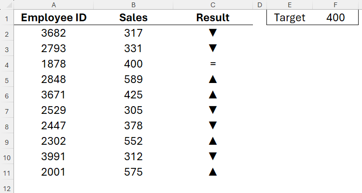This screenshot has width=362, height=193.
Task: Select the column A header
Action: 54,5
